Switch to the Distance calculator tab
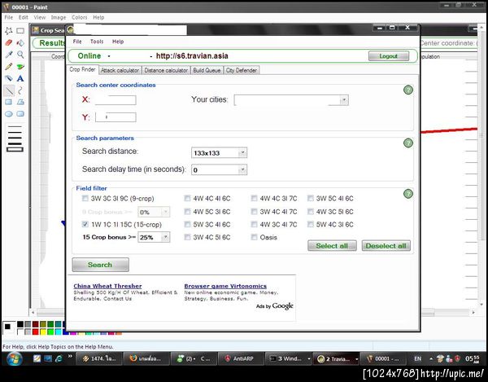488x382 pixels. coord(166,70)
